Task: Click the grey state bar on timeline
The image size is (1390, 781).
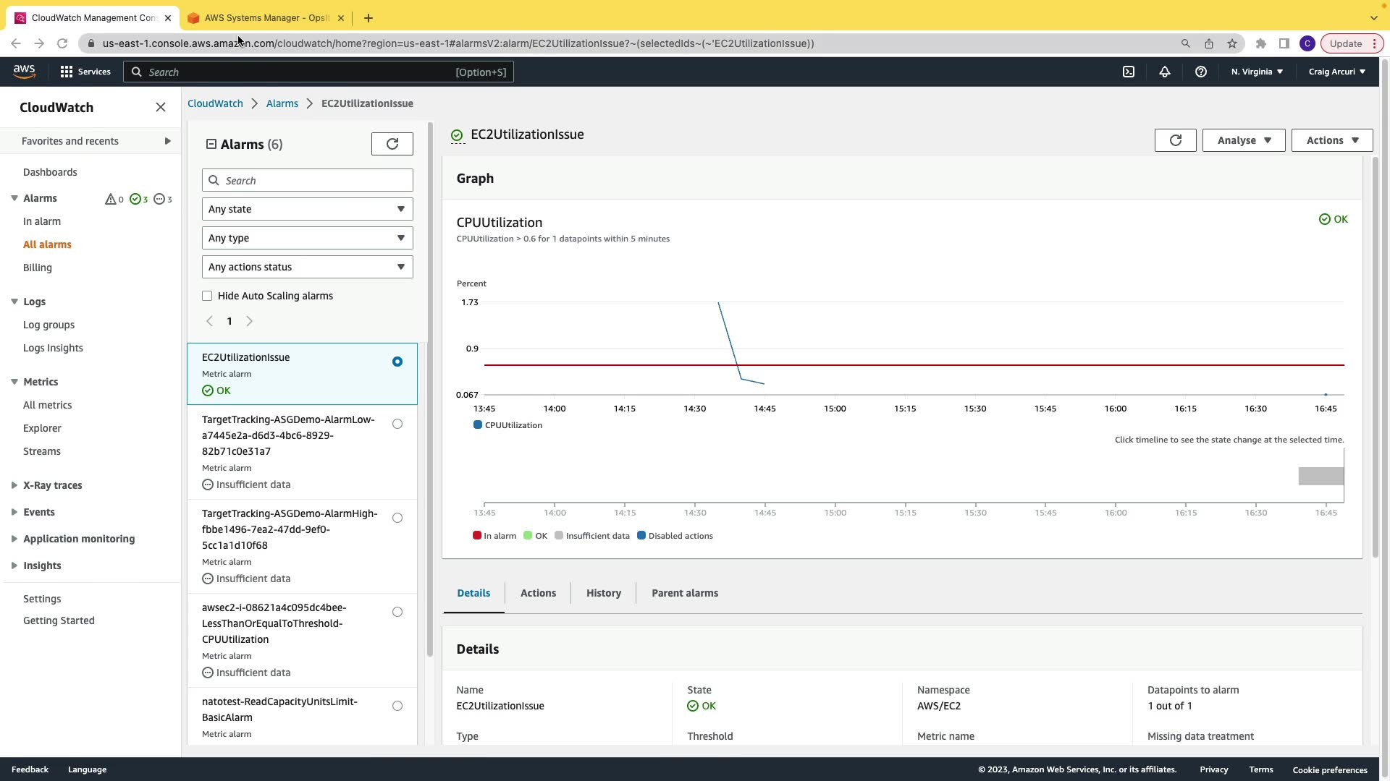Action: point(1320,476)
